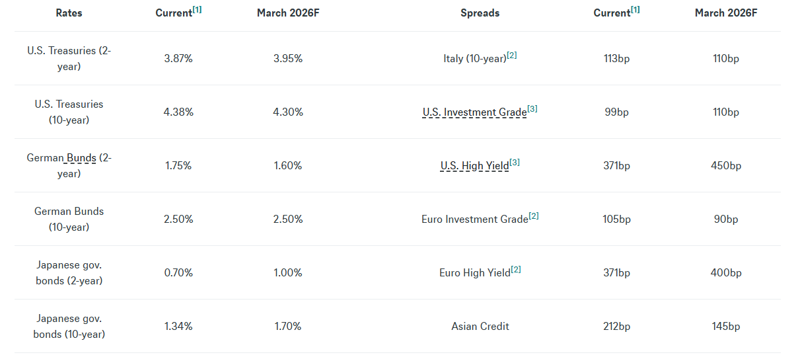Select the 3.87% U.S. Treasuries current rate
This screenshot has height=363, width=796.
[x=178, y=59]
